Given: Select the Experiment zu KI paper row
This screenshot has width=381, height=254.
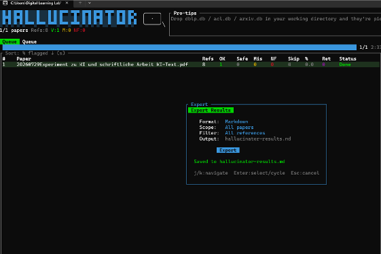Looking at the screenshot, I should point(190,65).
